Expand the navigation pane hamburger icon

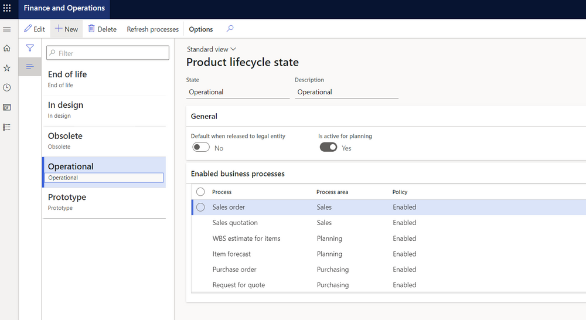pos(7,29)
